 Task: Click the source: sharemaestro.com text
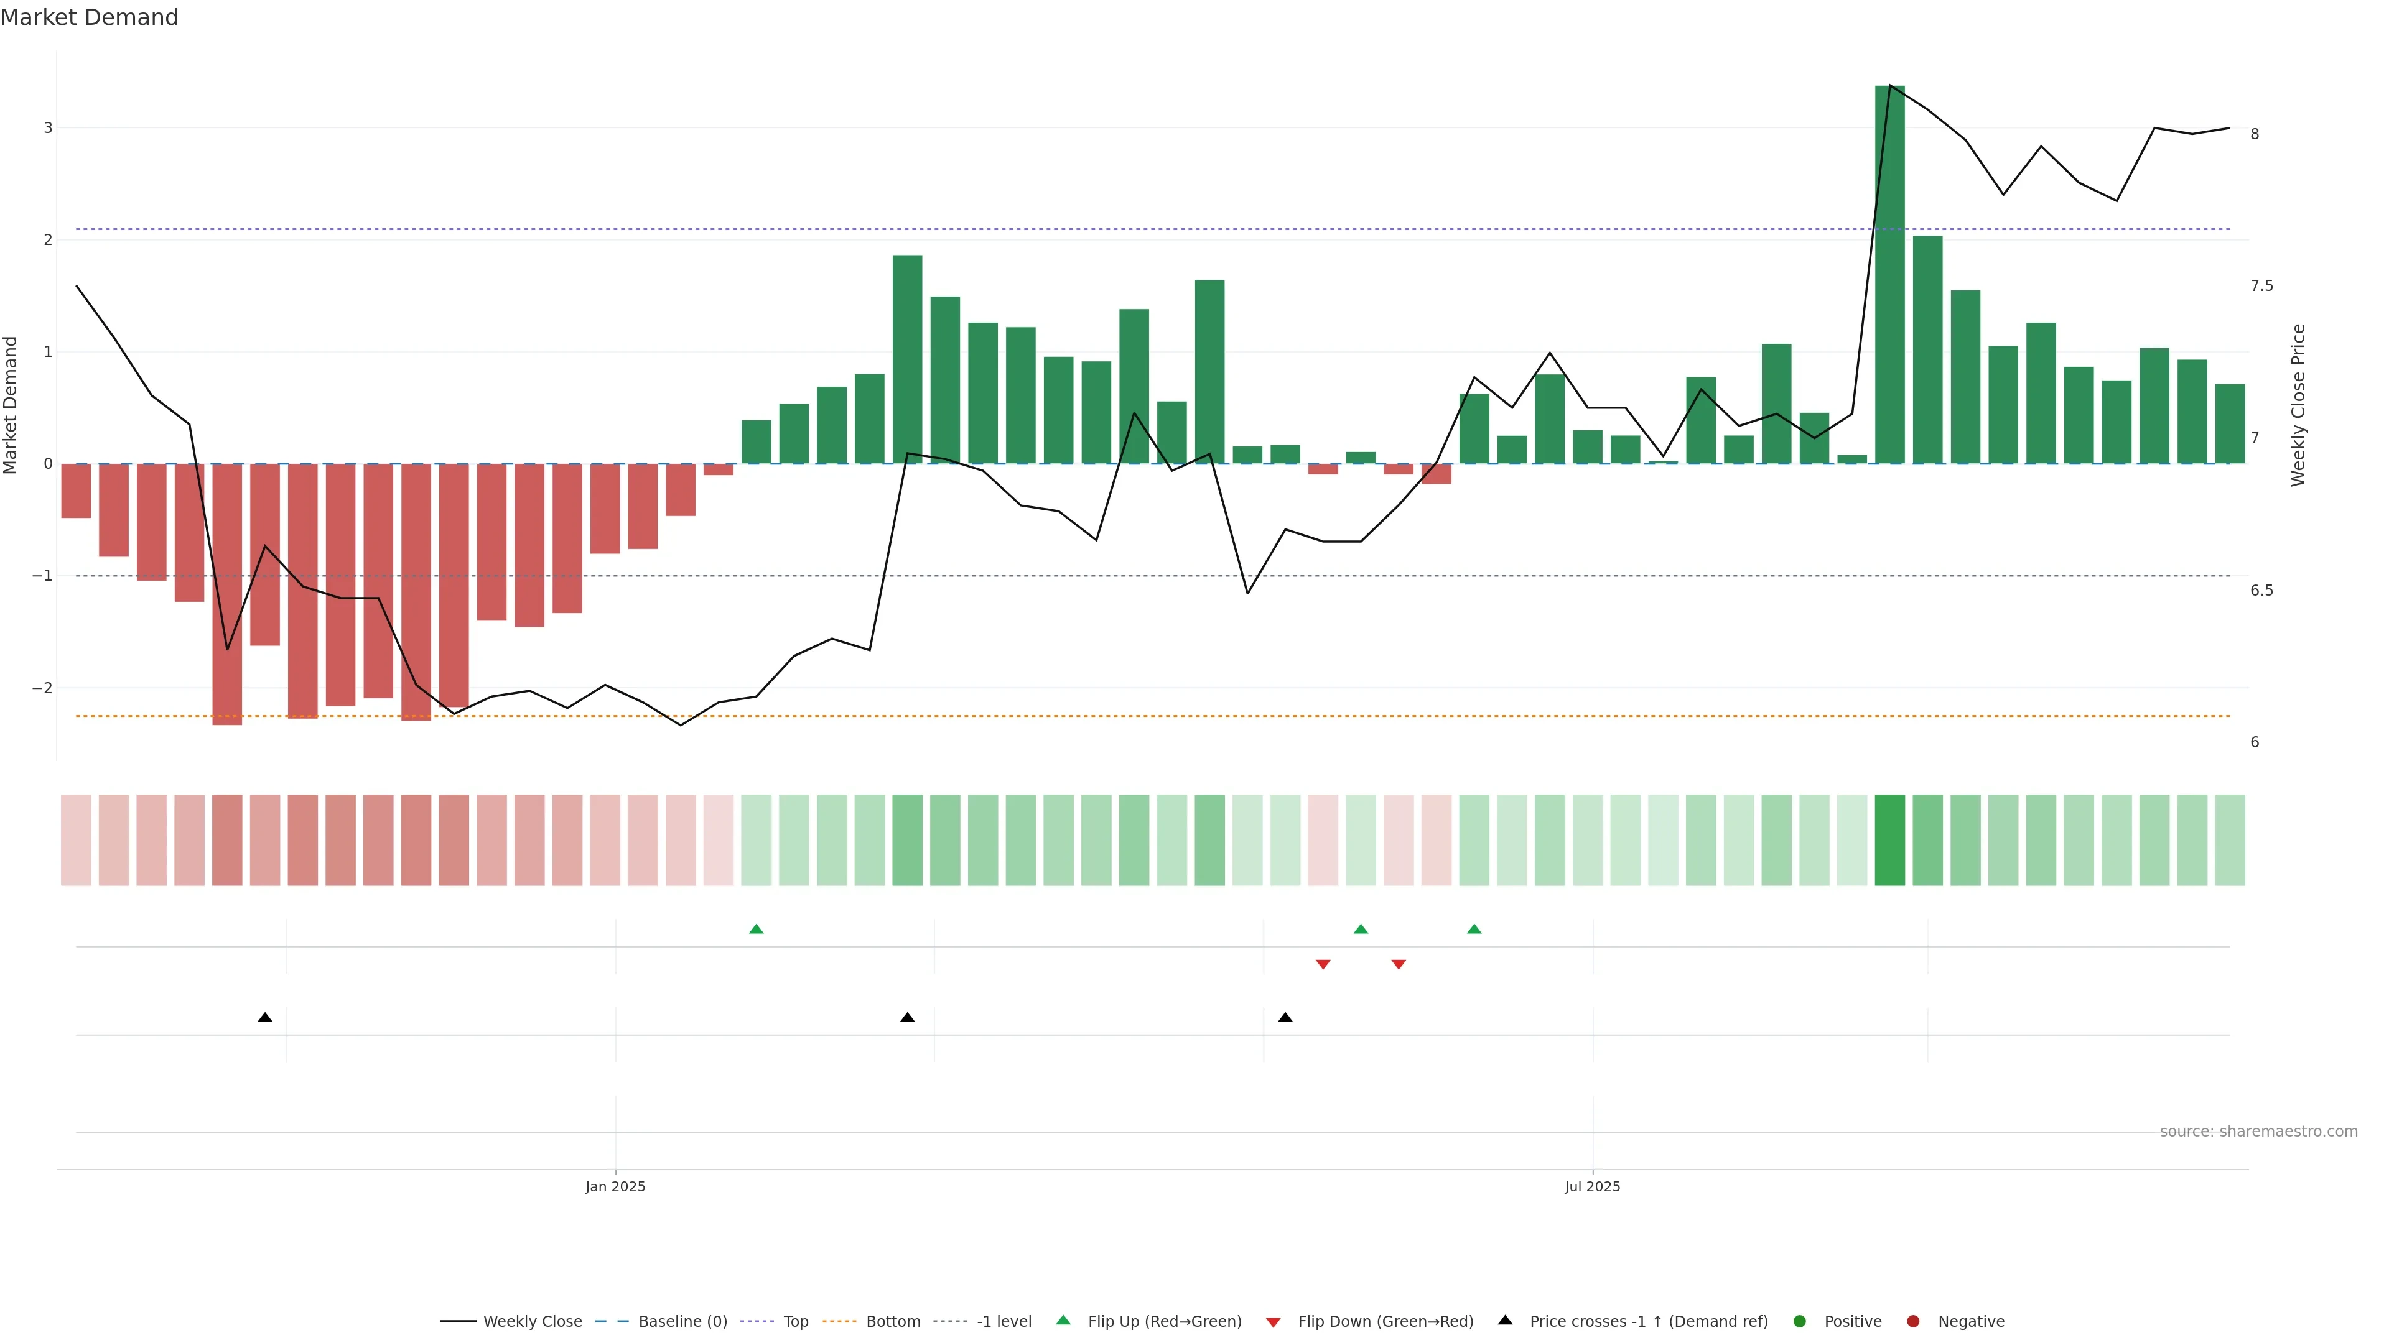(x=2258, y=1132)
